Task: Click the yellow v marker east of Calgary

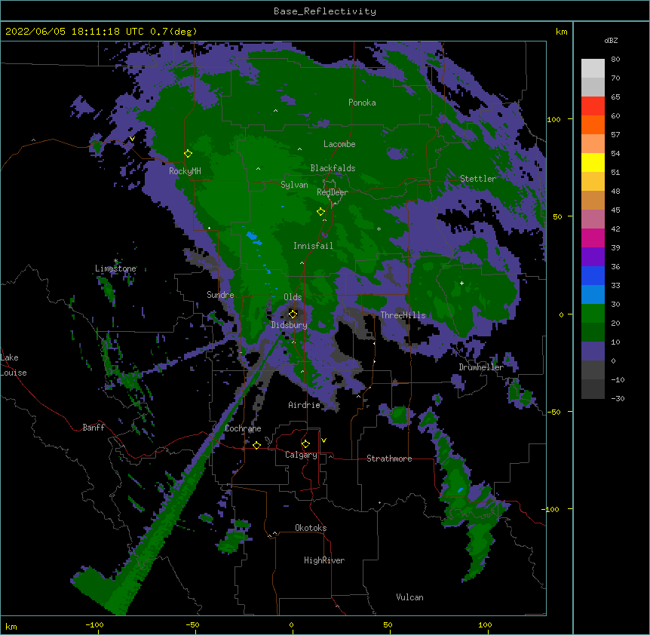Action: point(323,440)
